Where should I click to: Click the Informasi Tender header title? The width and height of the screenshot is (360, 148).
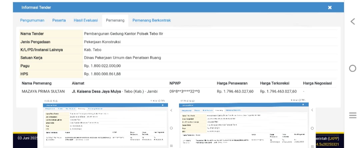36,7
